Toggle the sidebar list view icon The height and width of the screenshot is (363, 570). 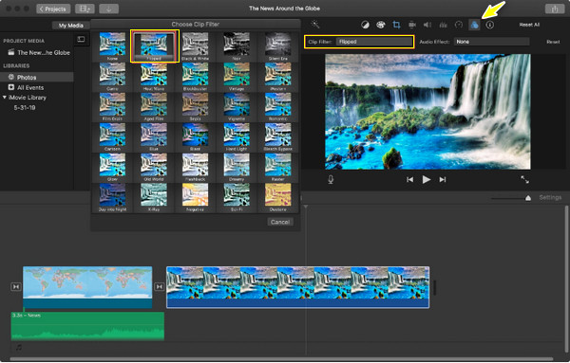coord(81,39)
